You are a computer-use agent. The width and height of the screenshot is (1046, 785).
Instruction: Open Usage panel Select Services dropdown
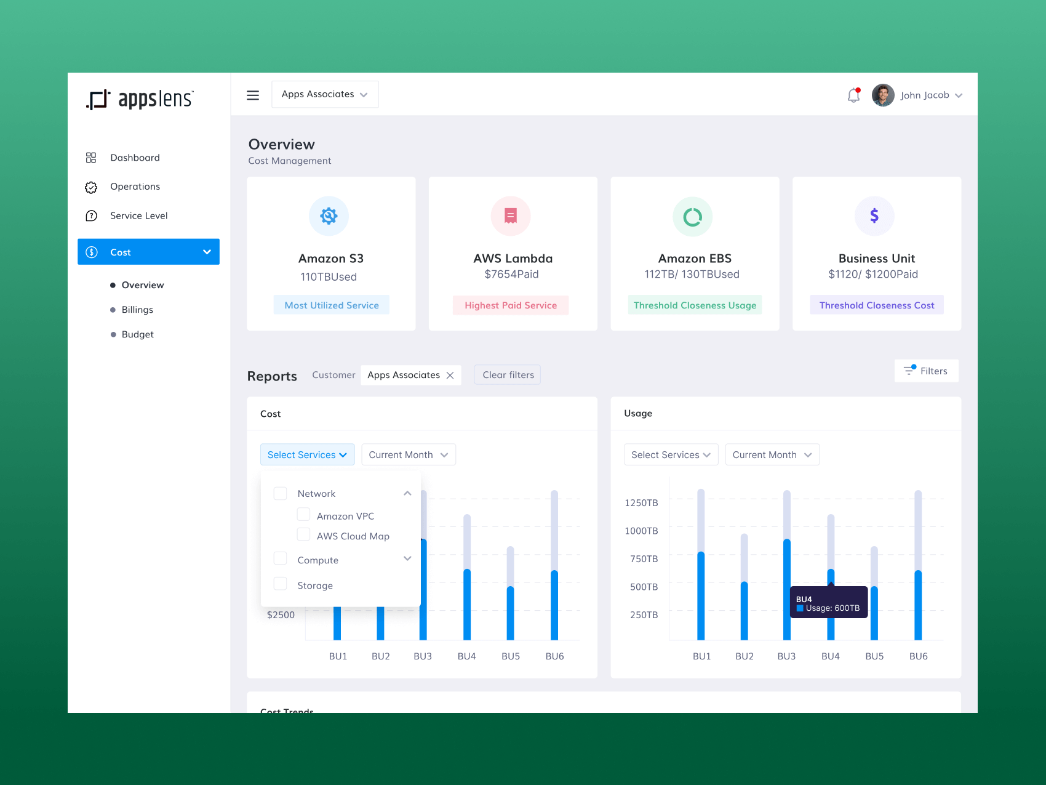point(671,454)
